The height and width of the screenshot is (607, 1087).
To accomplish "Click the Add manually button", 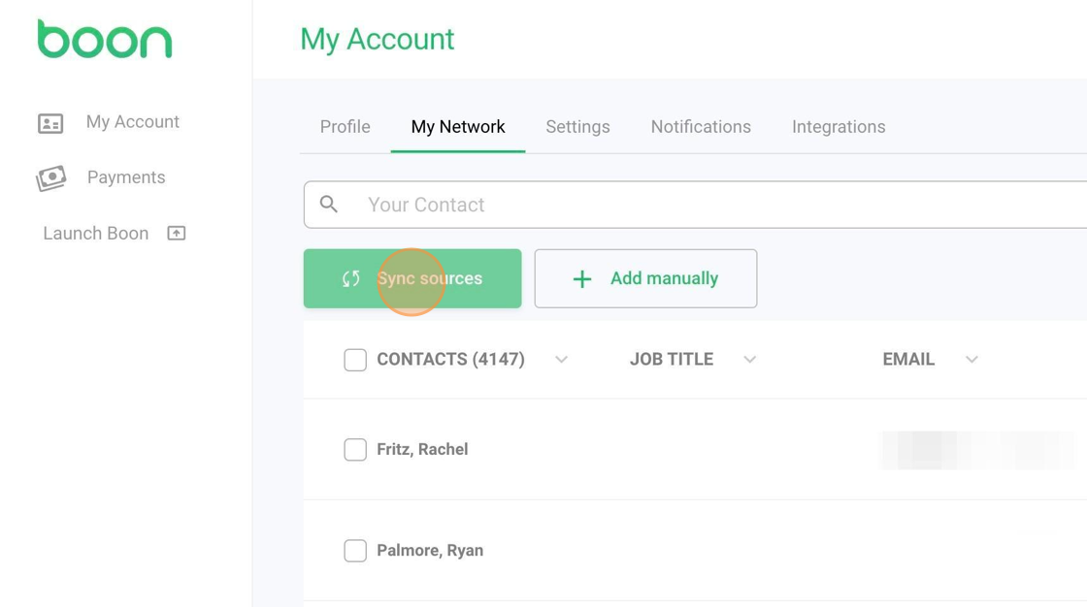I will [x=645, y=279].
